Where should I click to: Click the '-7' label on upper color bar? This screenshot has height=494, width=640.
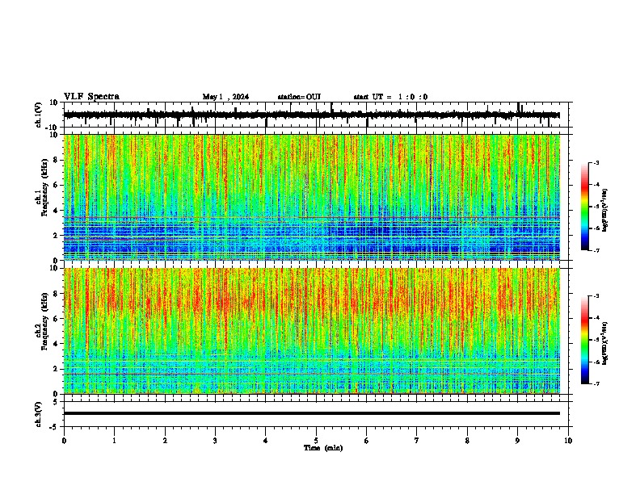pyautogui.click(x=596, y=250)
